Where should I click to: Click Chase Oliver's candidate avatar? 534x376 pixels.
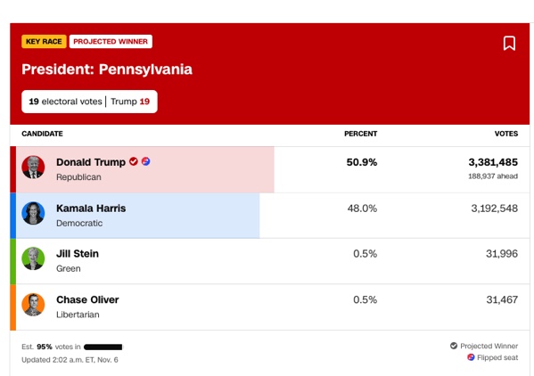point(33,305)
